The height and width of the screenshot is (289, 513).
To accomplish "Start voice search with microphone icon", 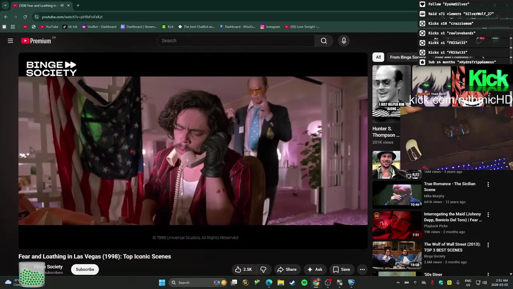I will point(343,41).
